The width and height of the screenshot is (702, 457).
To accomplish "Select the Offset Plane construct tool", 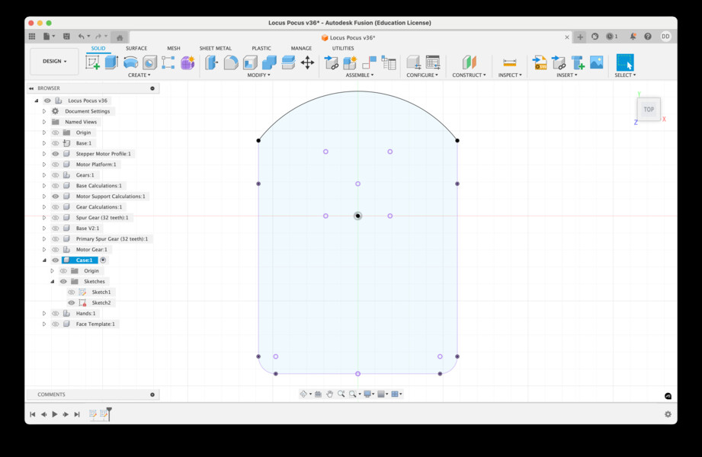I will 470,62.
